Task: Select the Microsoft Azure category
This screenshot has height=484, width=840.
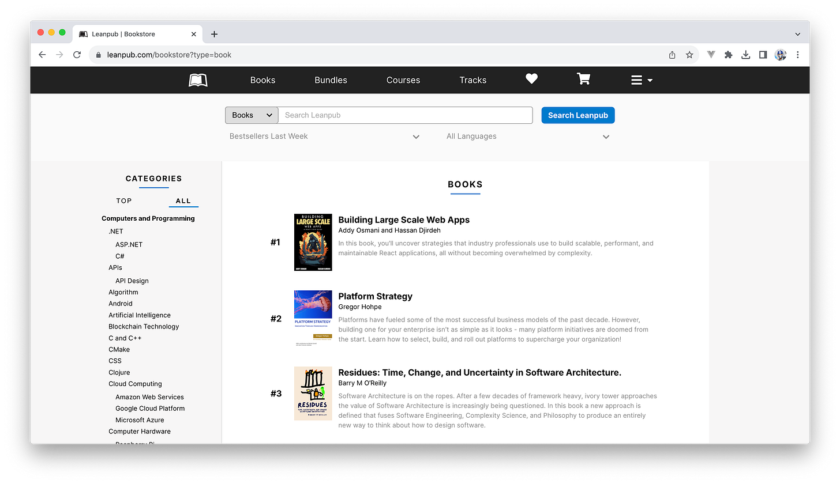Action: pyautogui.click(x=140, y=420)
